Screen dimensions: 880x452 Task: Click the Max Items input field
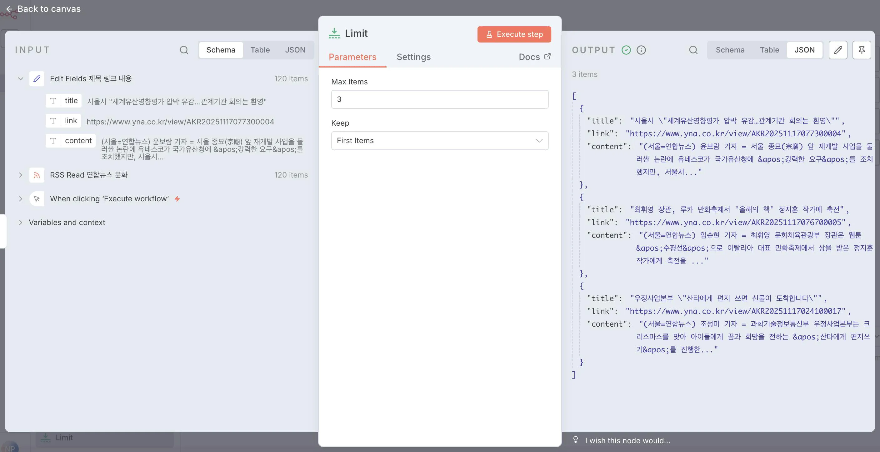click(440, 99)
